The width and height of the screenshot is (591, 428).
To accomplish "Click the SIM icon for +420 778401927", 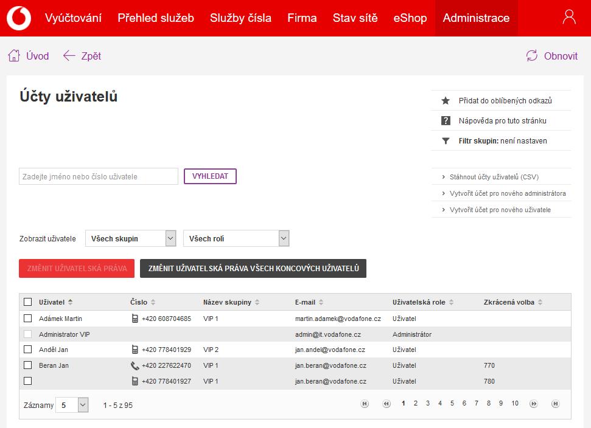I will pos(135,381).
